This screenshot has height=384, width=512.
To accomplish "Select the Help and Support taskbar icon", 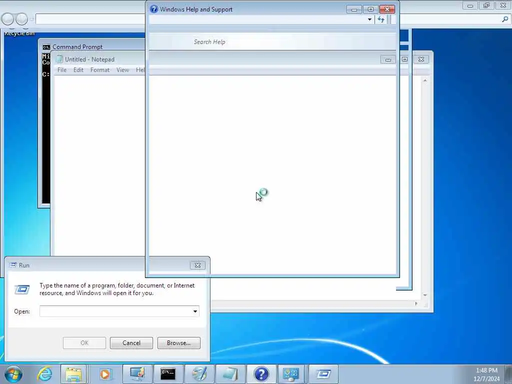I will (261, 374).
